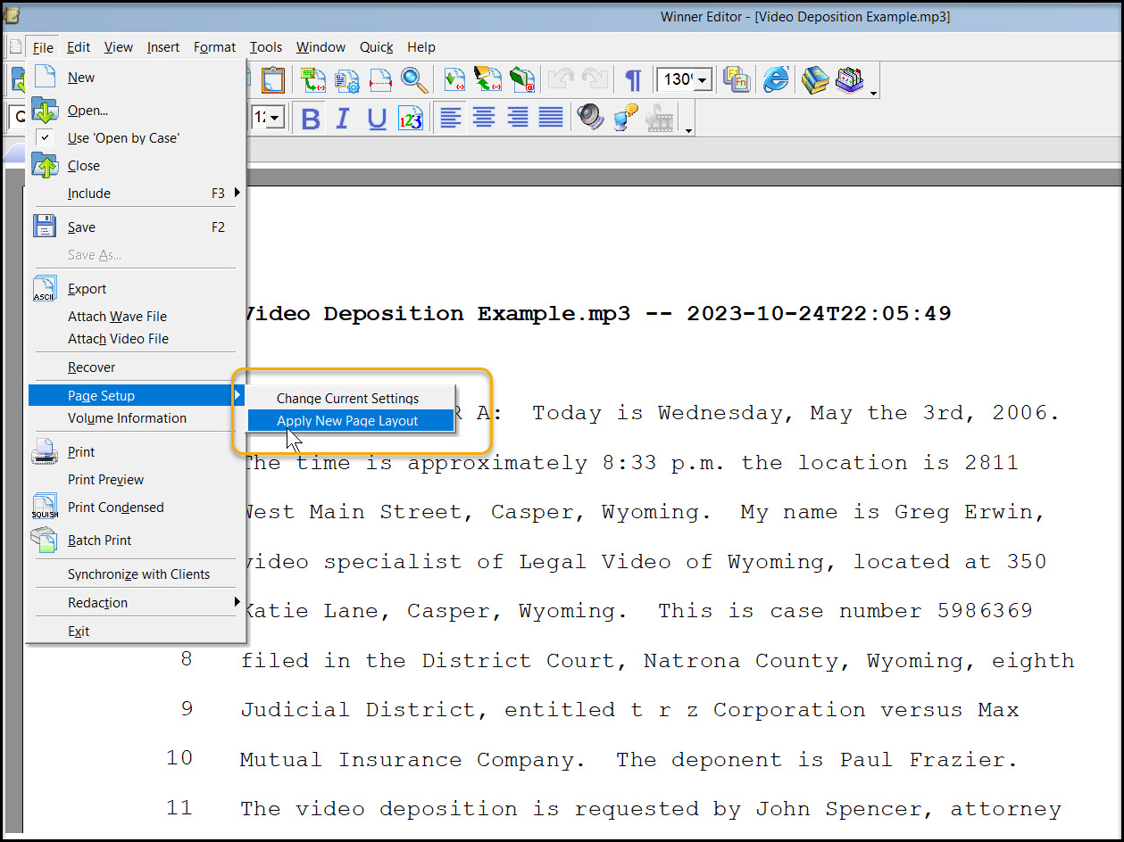Choose Recover from the File menu
Screen dimensions: 1124x842
137,367
